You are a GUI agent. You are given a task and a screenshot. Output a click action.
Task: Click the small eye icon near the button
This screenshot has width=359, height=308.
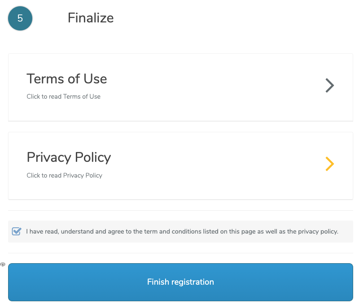pos(3,265)
